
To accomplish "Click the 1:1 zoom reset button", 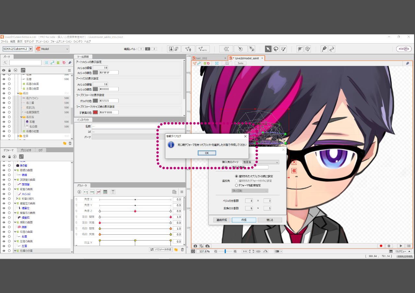I will 245,251.
